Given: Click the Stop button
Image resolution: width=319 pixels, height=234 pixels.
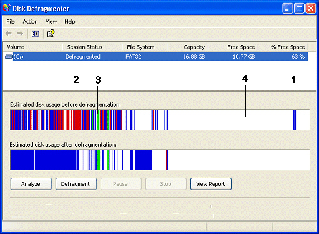Looking at the screenshot, I should [166, 184].
